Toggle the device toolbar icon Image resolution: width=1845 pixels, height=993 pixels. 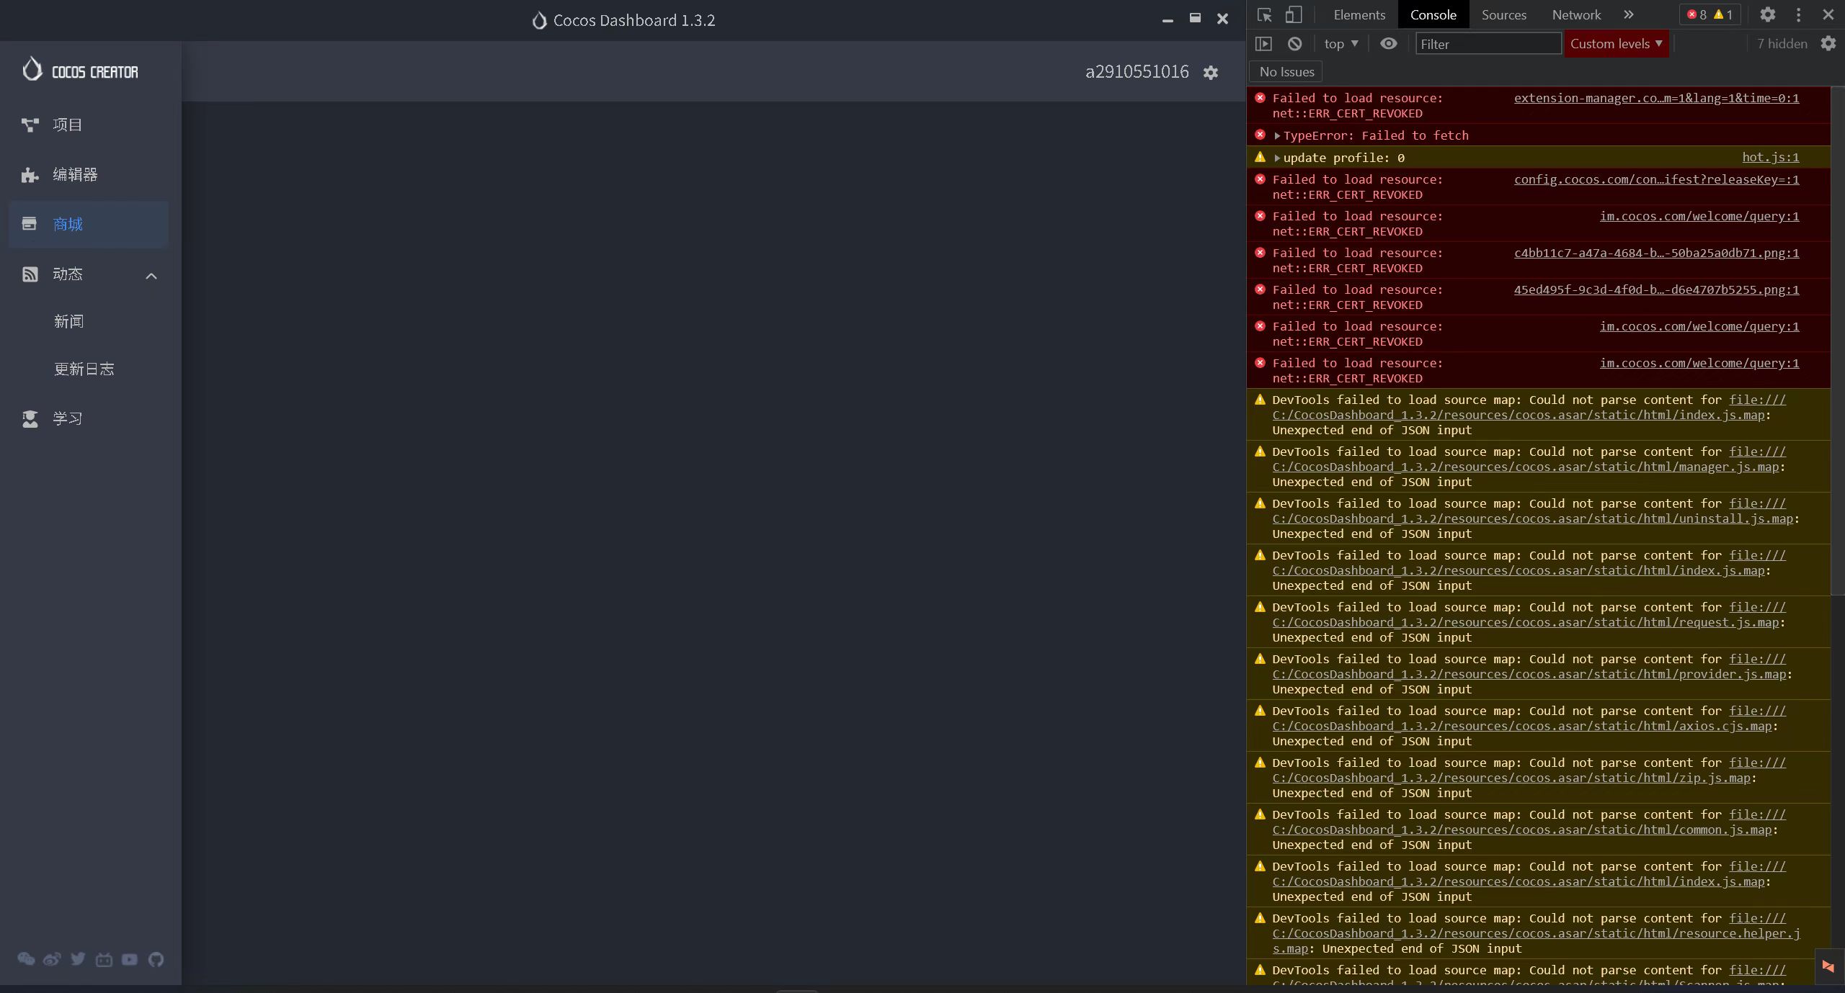(1294, 15)
